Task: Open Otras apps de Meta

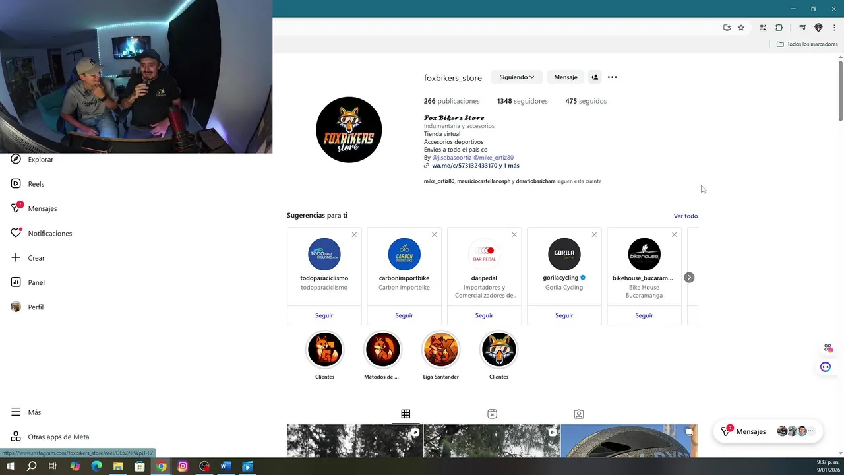Action: [50, 437]
